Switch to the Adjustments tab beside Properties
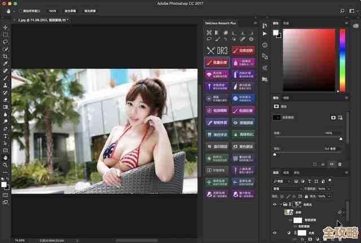Viewport: 361px width, 243px height. pyautogui.click(x=286, y=98)
